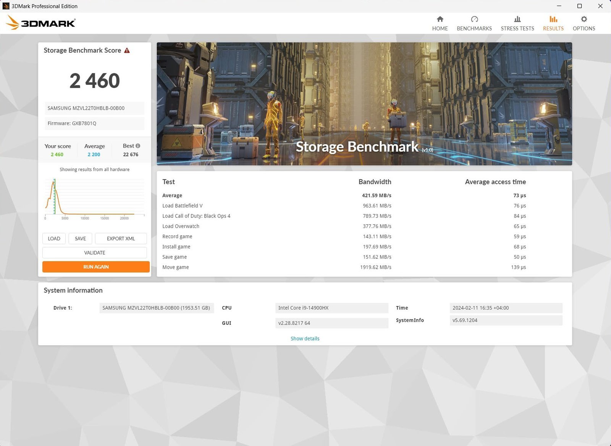
Task: Click the Intel Core i9-14900HX CPU field
Action: click(331, 308)
